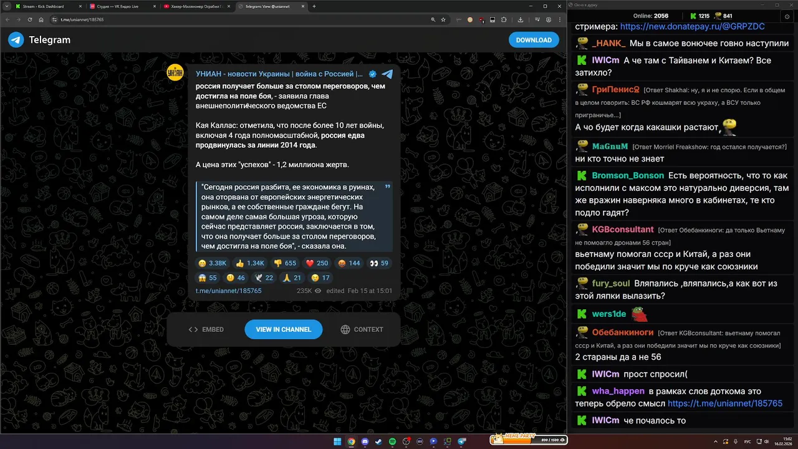
Task: Click the scream-face 55 reaction
Action: tap(208, 278)
